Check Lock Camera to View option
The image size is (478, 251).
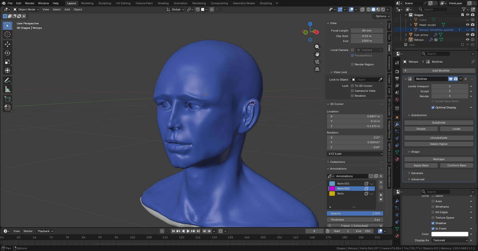pos(352,91)
